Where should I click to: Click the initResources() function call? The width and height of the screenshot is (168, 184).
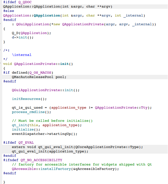point(29,99)
